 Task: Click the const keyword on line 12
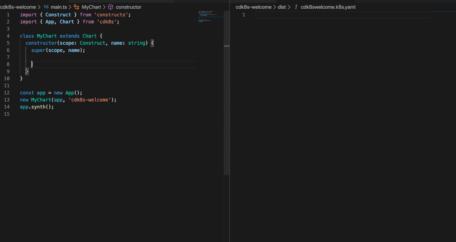(x=27, y=93)
